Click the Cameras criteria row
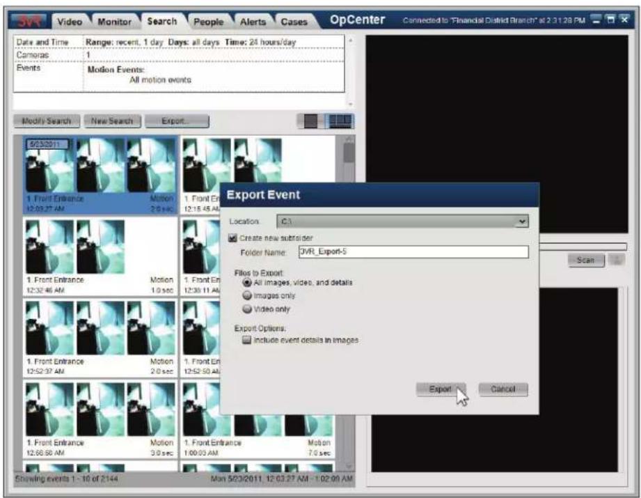 (x=179, y=55)
